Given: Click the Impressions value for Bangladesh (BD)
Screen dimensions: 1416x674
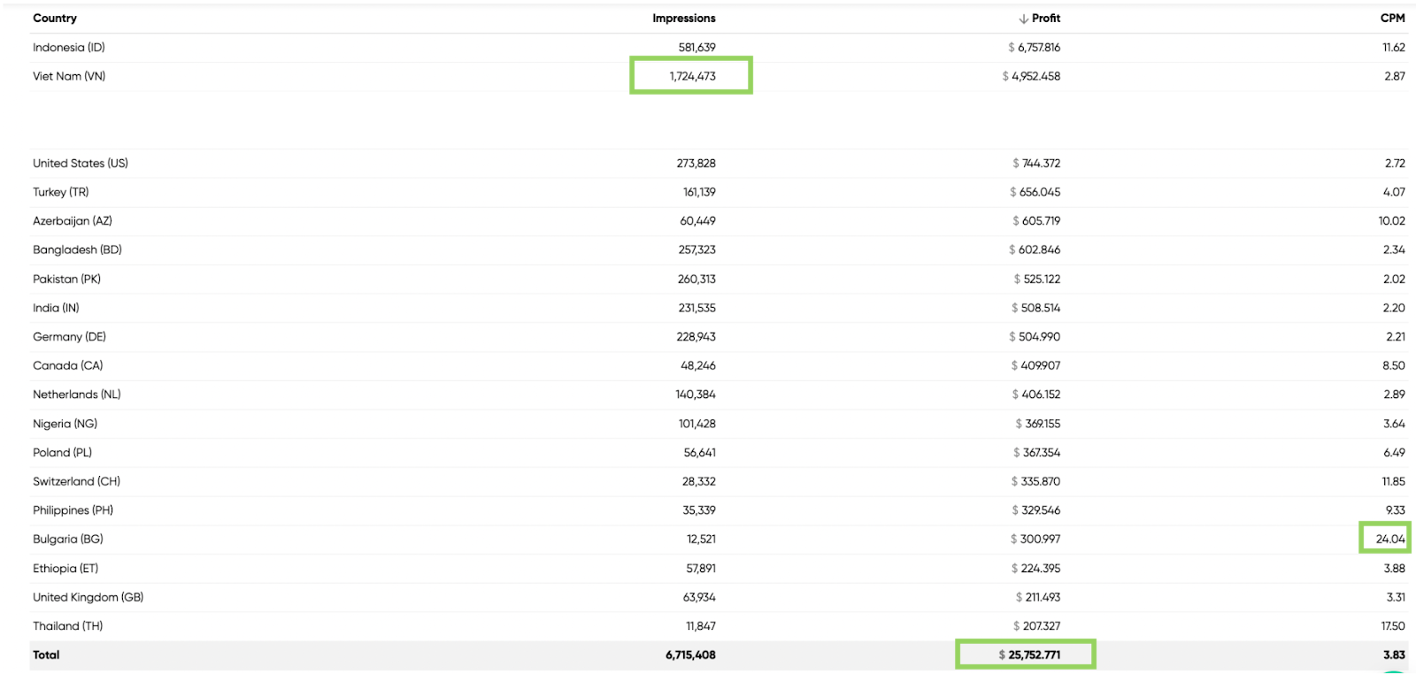Looking at the screenshot, I should [695, 249].
